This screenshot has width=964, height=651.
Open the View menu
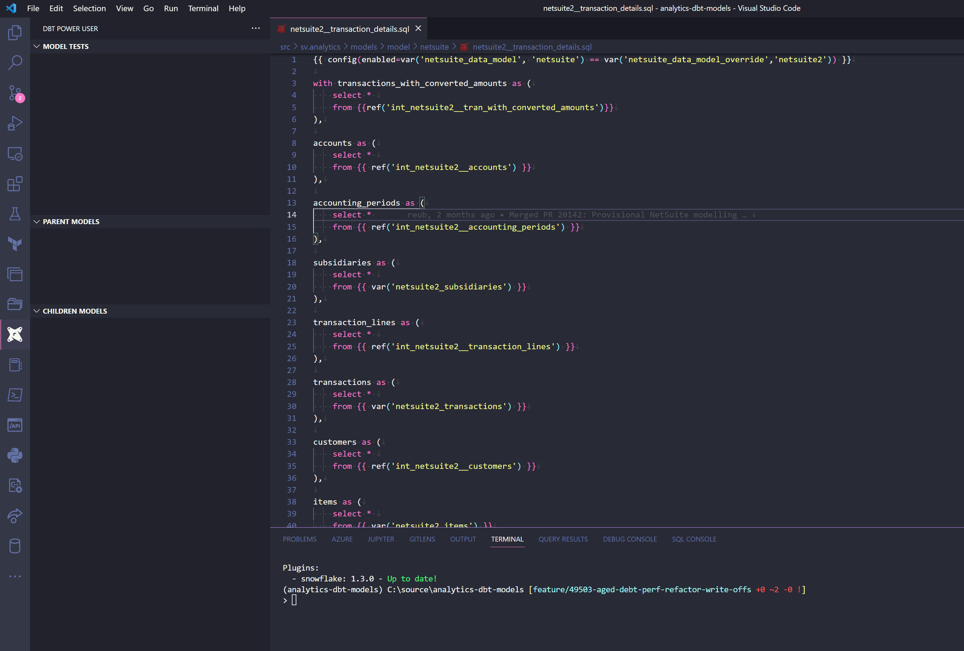click(125, 8)
